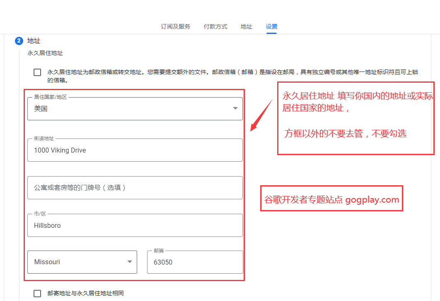Edit the 市/区 field showing Hillsboro
The height and width of the screenshot is (301, 440).
135,225
